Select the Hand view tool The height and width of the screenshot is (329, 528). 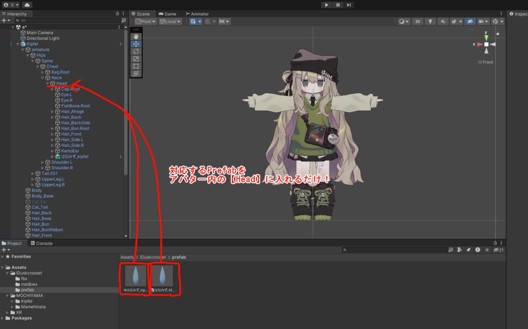136,37
